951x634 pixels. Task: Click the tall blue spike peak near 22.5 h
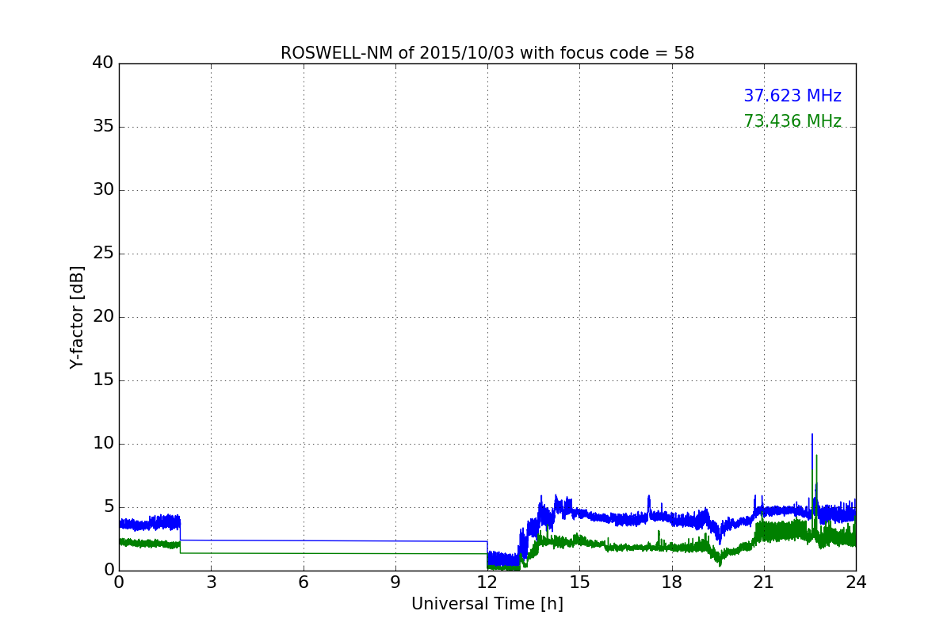(812, 435)
